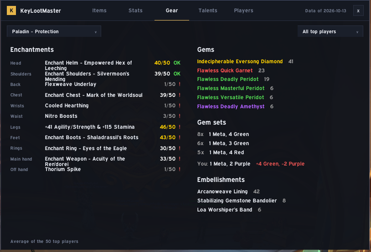Click the Loa Worshiper's Band embellishment
The width and height of the screenshot is (371, 252).
(x=225, y=210)
